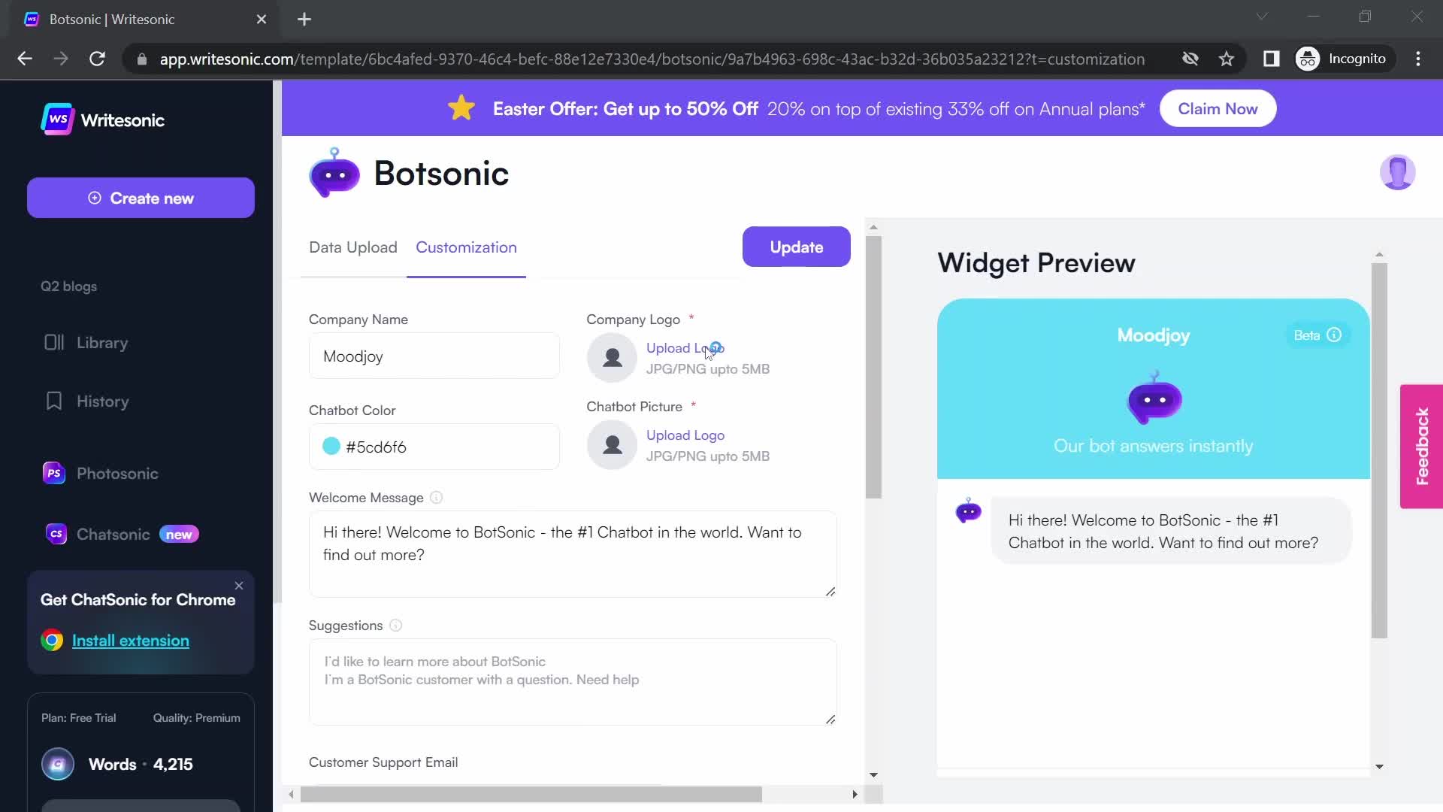Click the History sidebar icon
Image resolution: width=1443 pixels, height=812 pixels.
53,401
